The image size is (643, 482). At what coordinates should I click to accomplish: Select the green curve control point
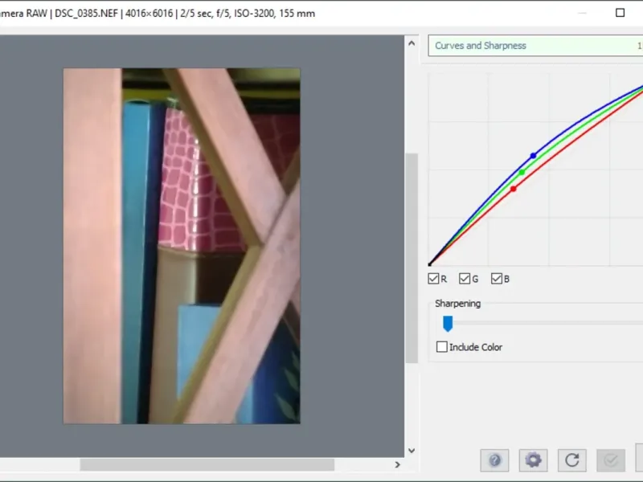coord(522,173)
